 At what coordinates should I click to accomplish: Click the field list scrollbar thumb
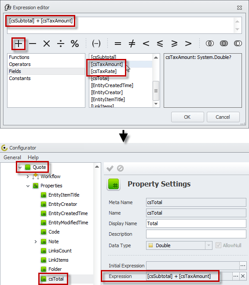point(156,91)
